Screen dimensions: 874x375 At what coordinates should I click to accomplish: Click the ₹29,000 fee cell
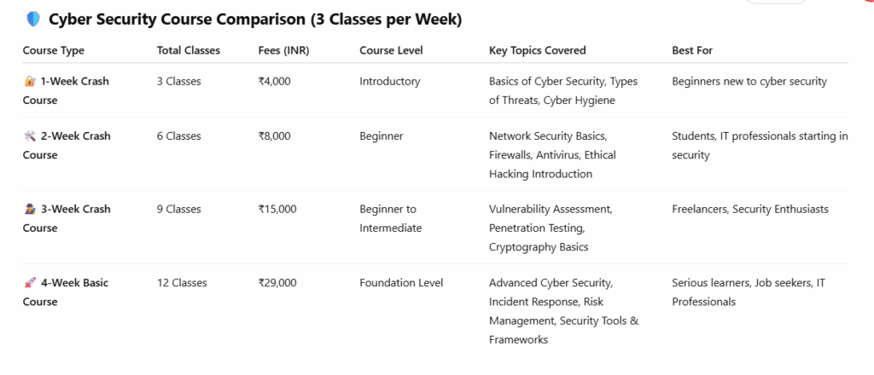280,283
